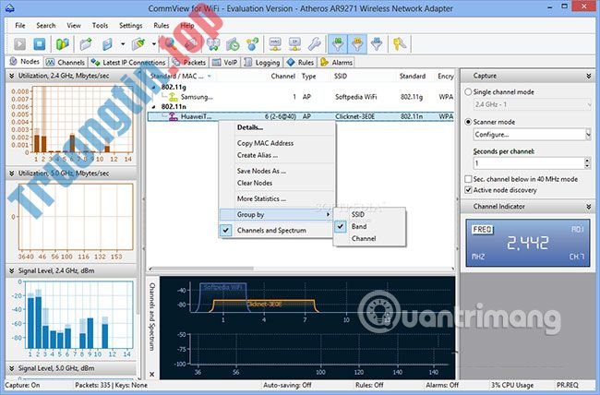Uncheck Active node discovery checkbox
Viewport: 600px width, 395px height.
click(469, 190)
